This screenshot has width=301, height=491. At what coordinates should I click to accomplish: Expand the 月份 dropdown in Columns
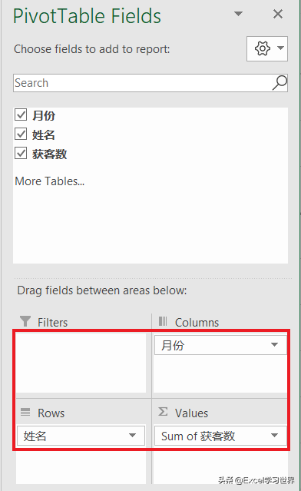(274, 345)
